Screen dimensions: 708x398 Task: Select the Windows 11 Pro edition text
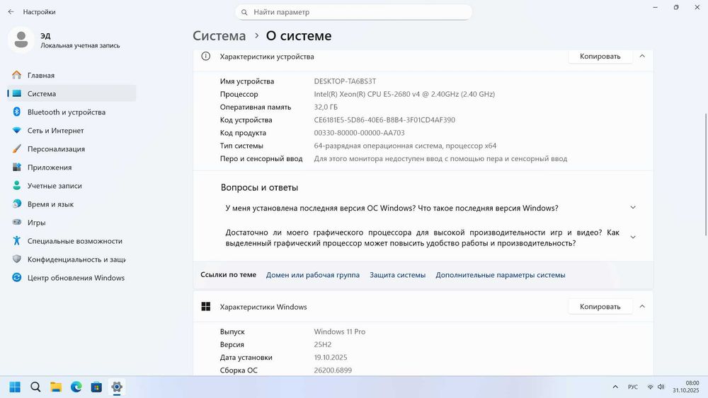(340, 332)
